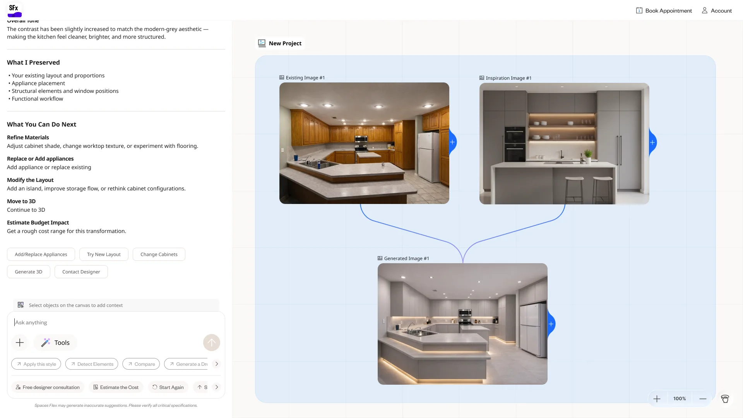
Task: Zoom in with the canvas plus icon
Action: (x=657, y=399)
